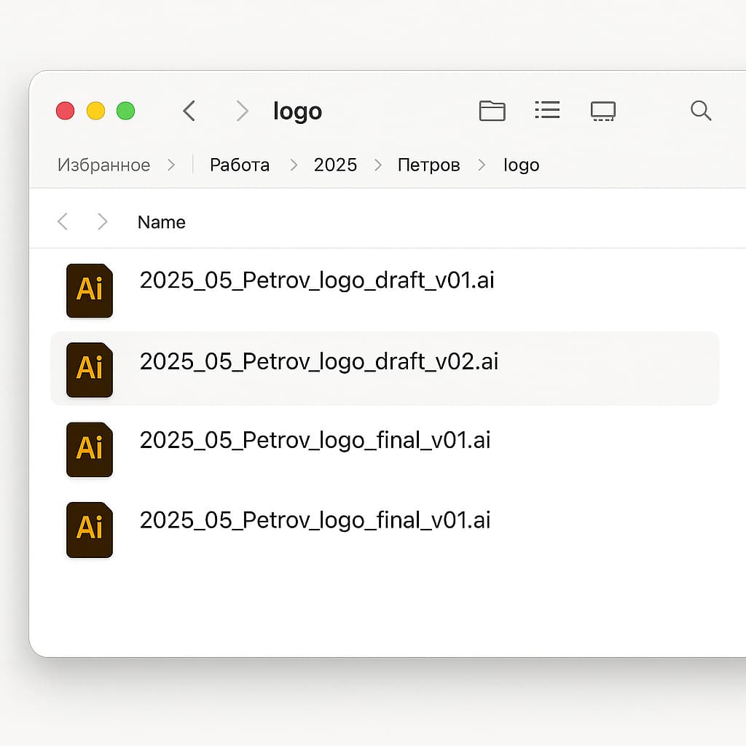Go to Избранное in the path bar
746x746 pixels.
pyautogui.click(x=103, y=165)
